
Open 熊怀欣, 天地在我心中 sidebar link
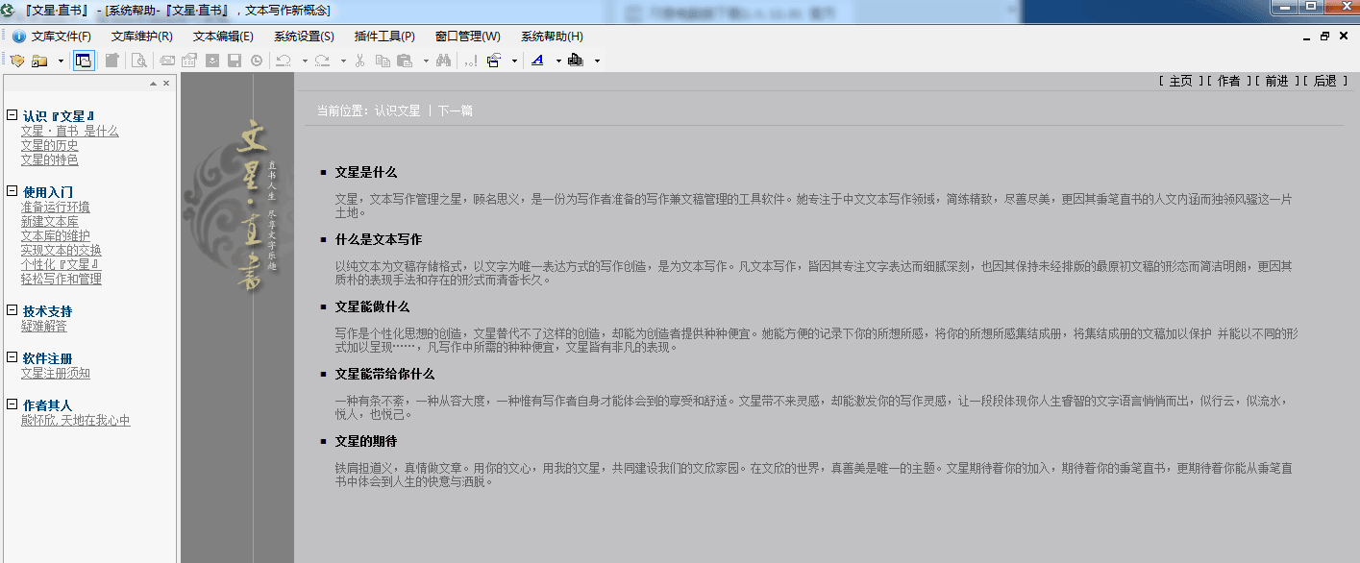click(76, 420)
